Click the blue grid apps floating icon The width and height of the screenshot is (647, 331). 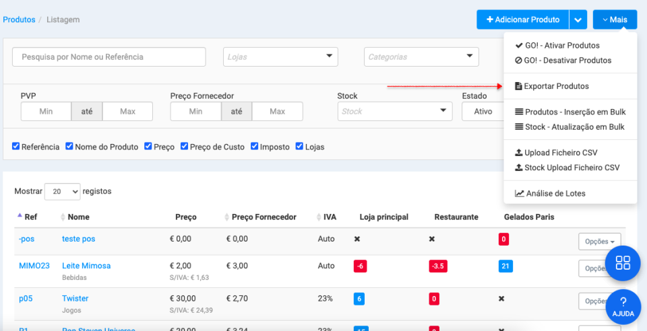pos(622,263)
